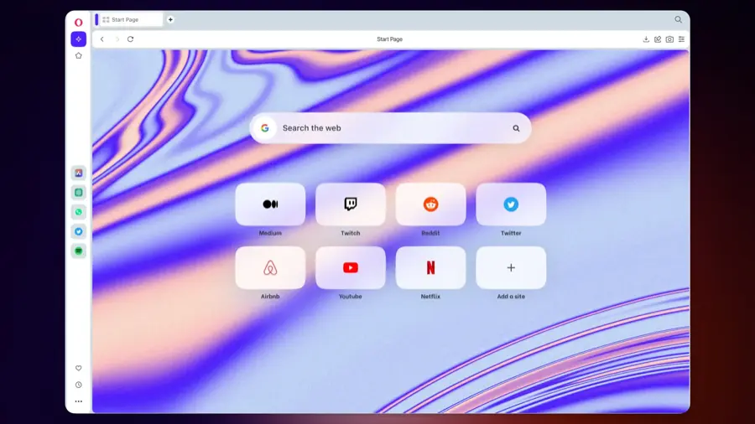Open the Youtube speed dial tile
755x424 pixels.
351,268
